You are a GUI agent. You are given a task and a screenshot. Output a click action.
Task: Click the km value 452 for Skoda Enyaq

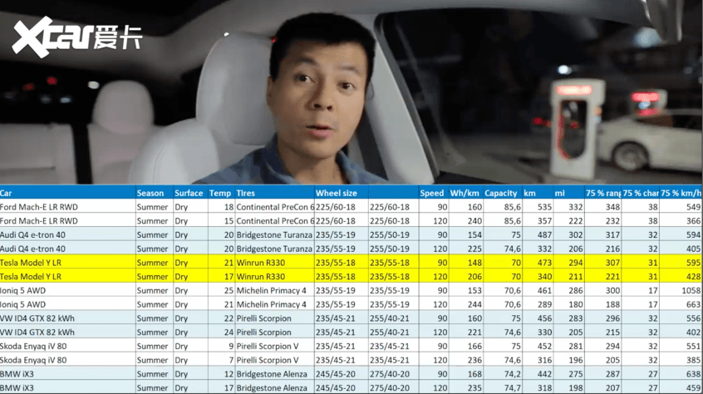pyautogui.click(x=545, y=346)
